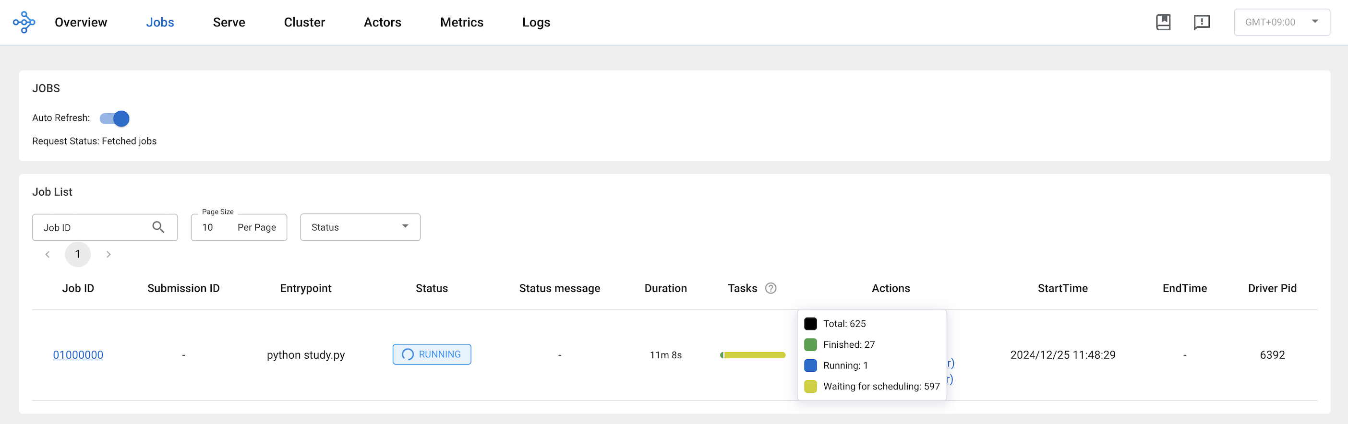The image size is (1348, 424).
Task: Click the Tasks help question-mark icon
Action: (770, 288)
